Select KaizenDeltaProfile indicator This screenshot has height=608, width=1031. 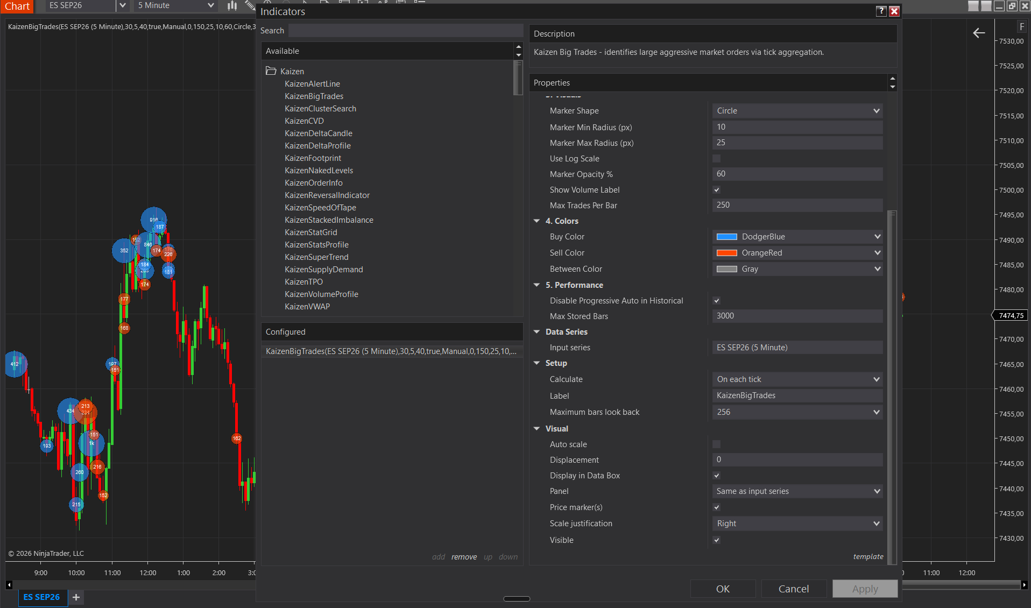click(x=317, y=146)
